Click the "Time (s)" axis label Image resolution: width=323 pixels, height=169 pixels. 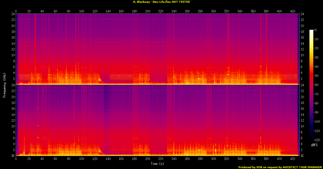click(157, 164)
